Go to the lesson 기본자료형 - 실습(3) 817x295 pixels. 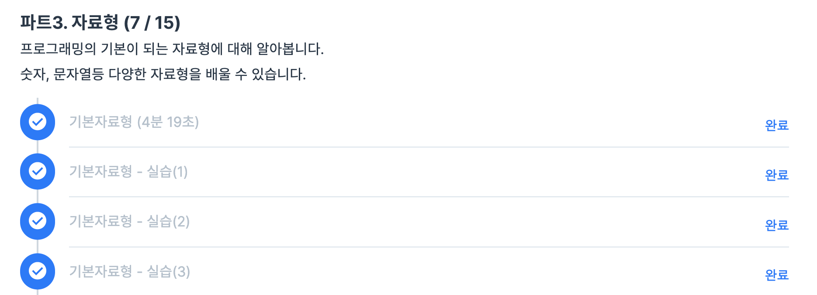(129, 271)
